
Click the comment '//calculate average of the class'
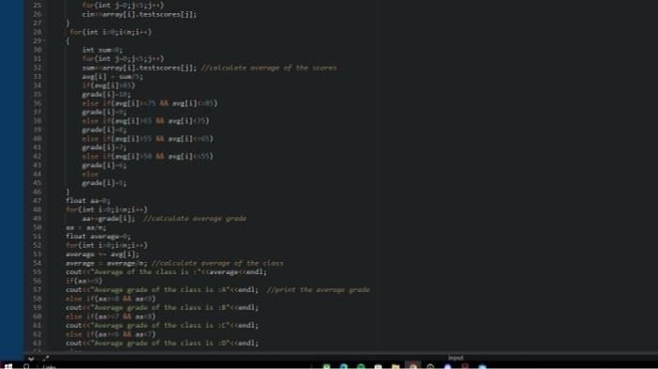coord(217,263)
